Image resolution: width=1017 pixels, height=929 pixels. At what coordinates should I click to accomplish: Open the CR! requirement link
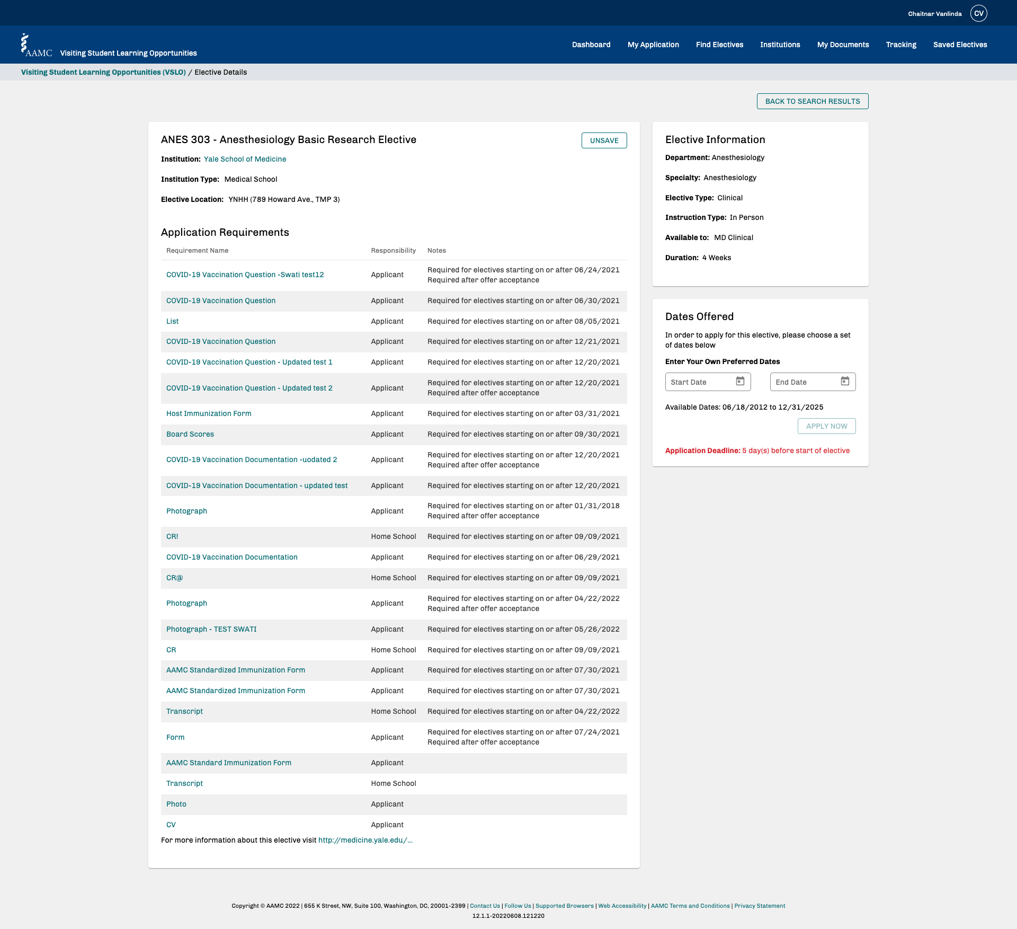tap(172, 537)
